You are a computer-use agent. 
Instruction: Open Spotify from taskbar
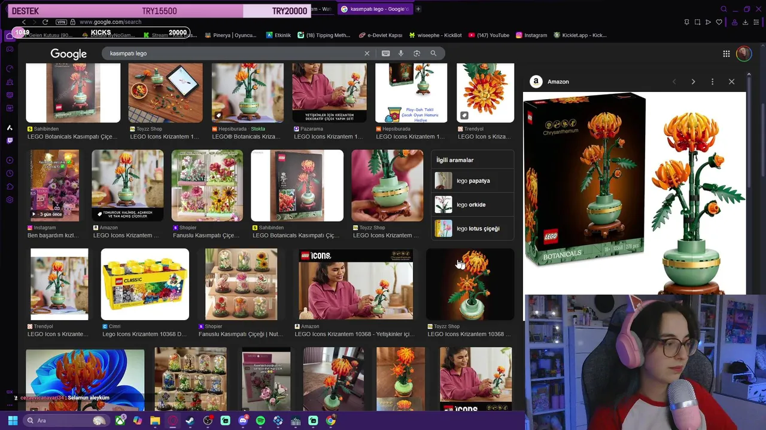[260, 420]
